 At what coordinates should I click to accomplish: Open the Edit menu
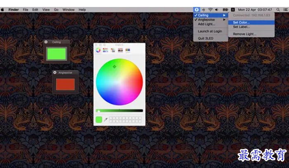[35, 9]
